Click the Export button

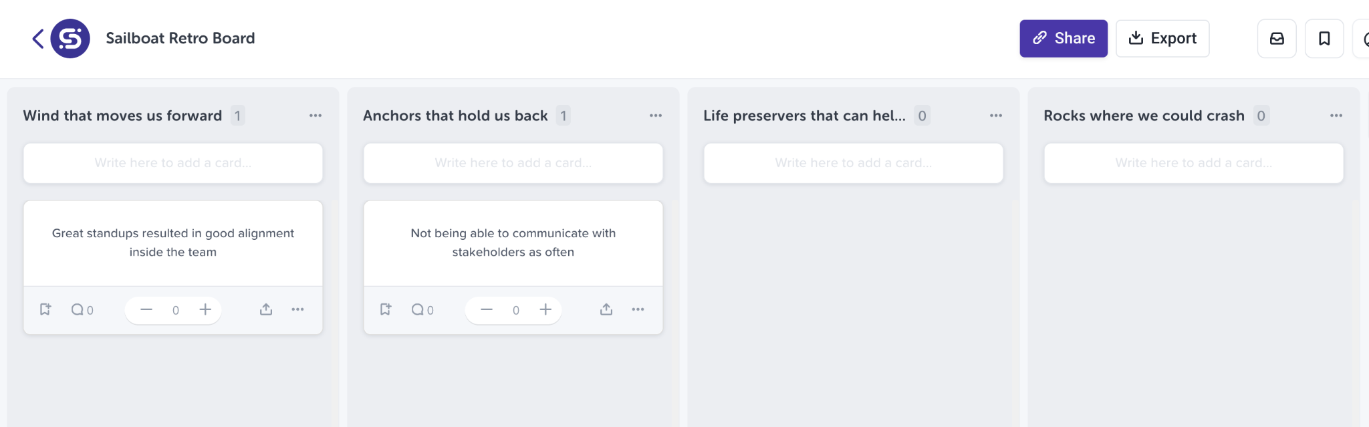pyautogui.click(x=1162, y=38)
